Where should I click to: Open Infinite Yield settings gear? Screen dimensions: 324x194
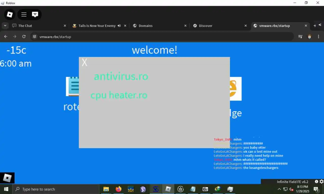(321, 182)
